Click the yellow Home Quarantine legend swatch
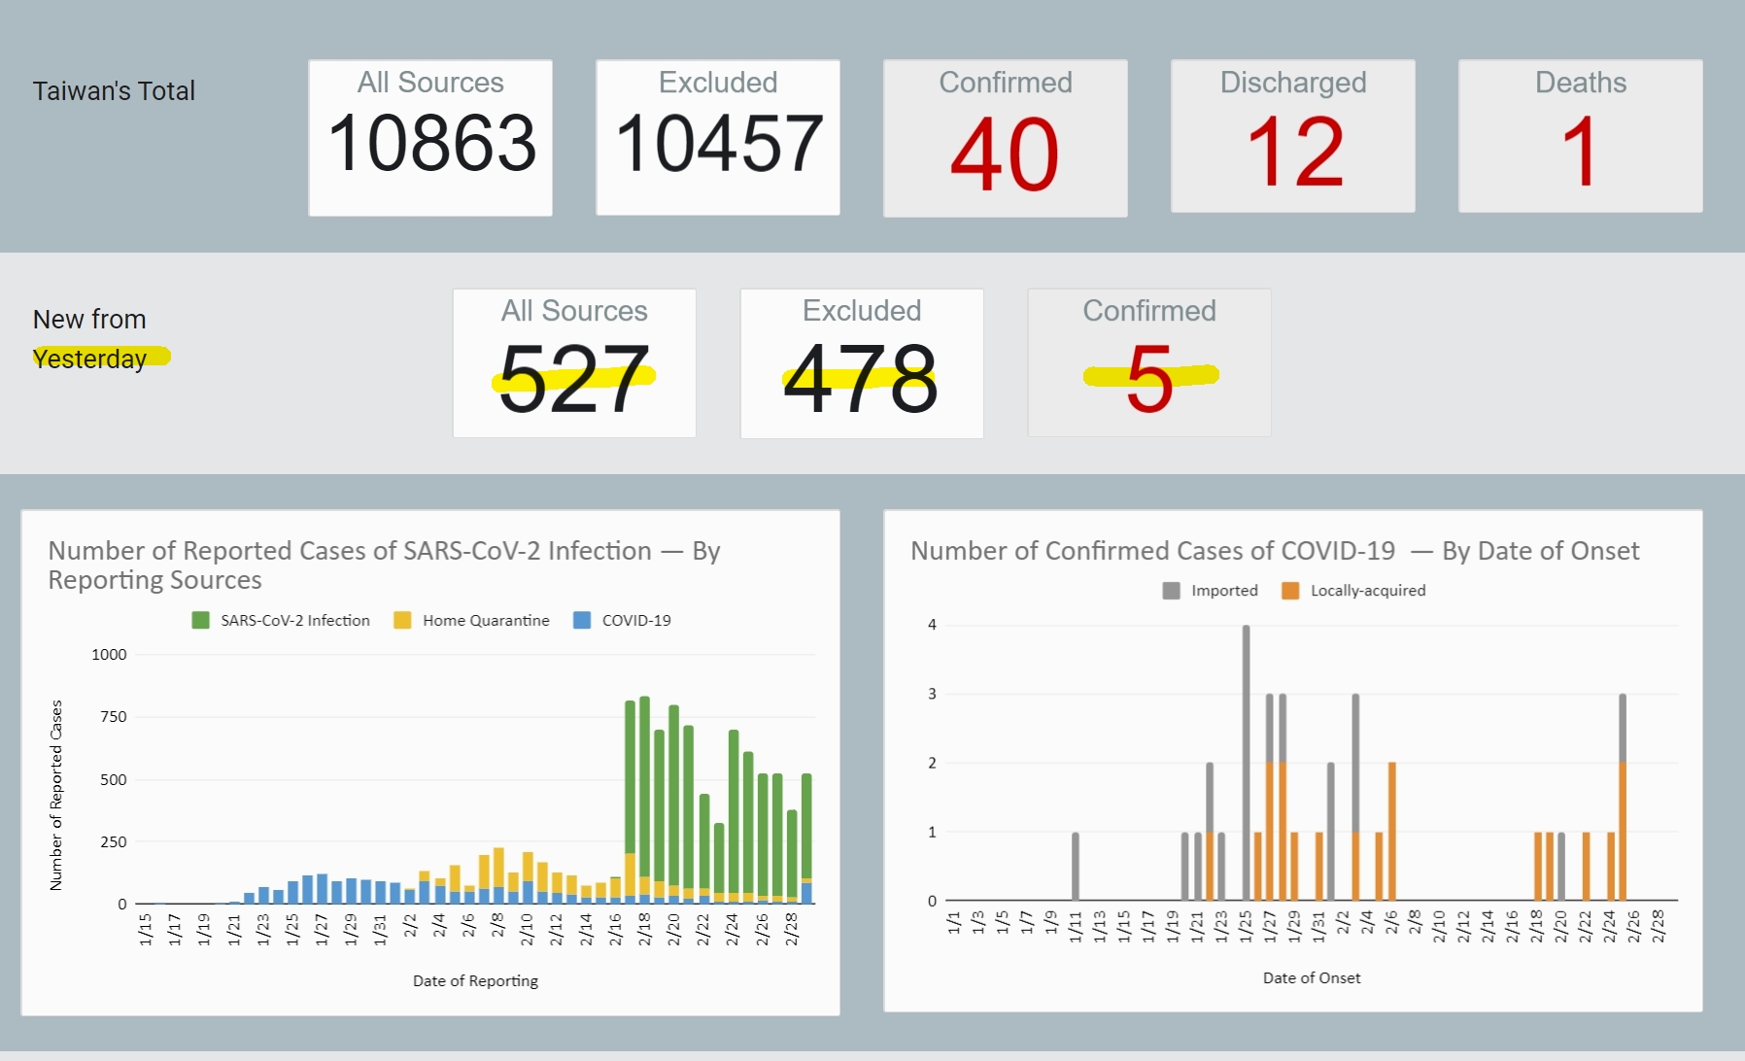 [402, 620]
